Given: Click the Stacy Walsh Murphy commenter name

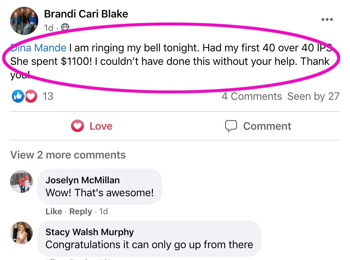Looking at the screenshot, I should click(89, 232).
